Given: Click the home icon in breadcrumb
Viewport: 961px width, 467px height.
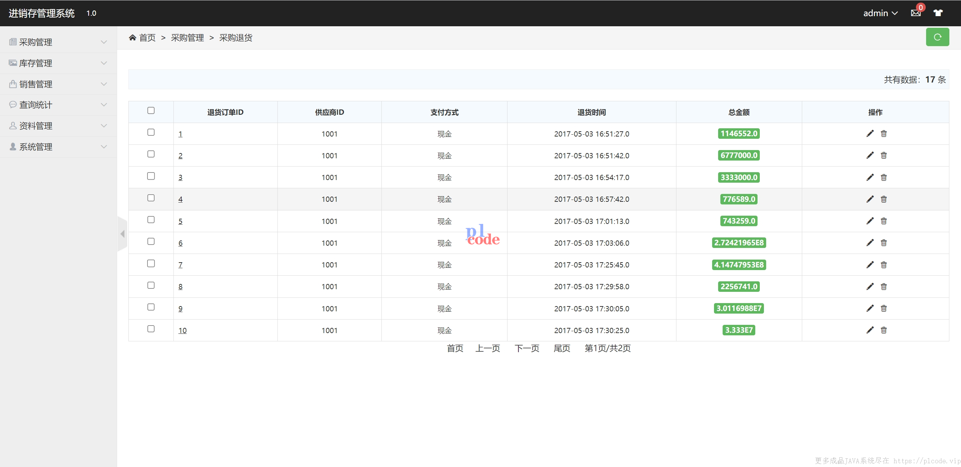Looking at the screenshot, I should [x=132, y=38].
